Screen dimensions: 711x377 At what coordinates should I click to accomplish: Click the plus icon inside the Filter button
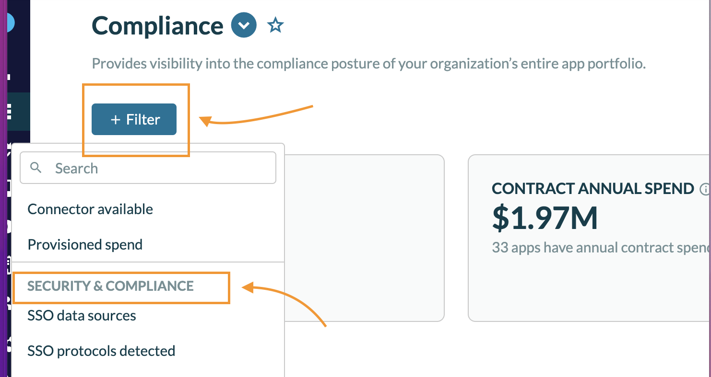[x=115, y=120]
